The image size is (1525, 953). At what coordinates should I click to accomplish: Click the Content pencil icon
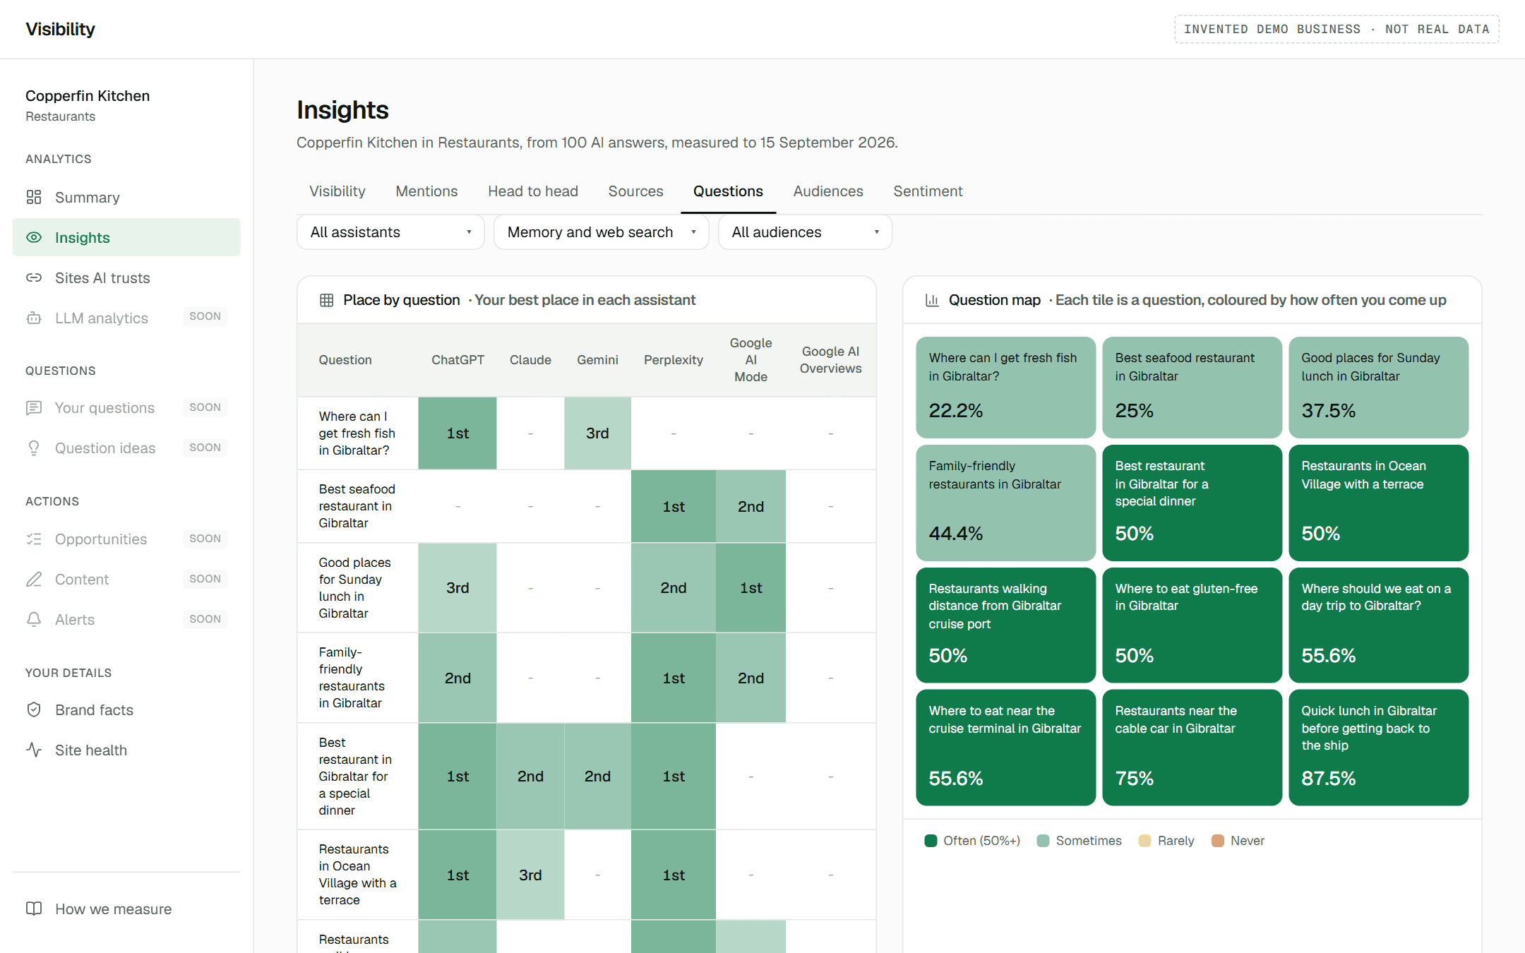click(34, 579)
